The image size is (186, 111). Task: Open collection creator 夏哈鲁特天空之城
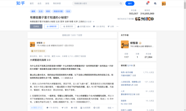coord(128,94)
